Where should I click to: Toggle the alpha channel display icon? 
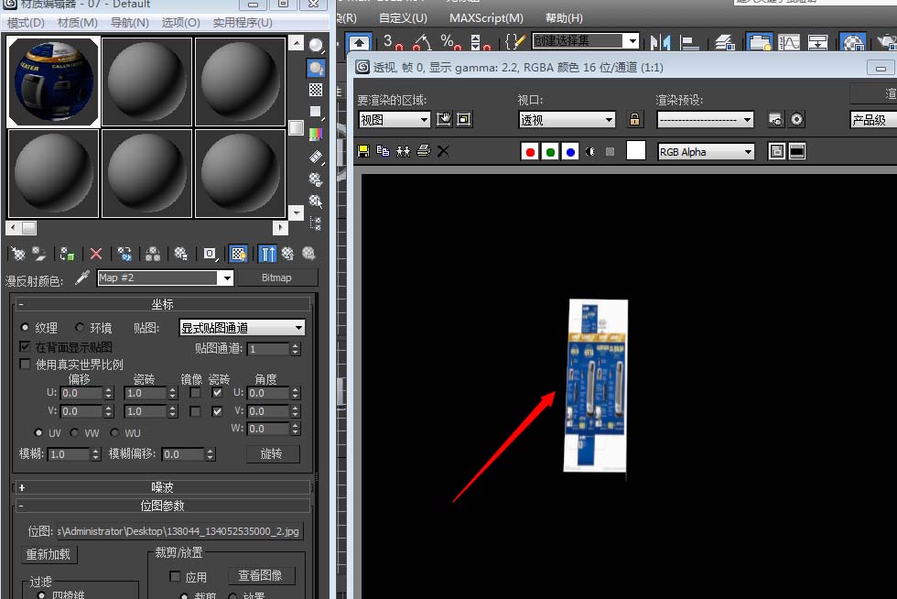(590, 152)
